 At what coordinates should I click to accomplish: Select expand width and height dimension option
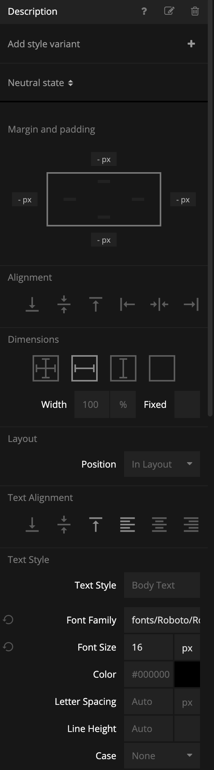pos(46,368)
